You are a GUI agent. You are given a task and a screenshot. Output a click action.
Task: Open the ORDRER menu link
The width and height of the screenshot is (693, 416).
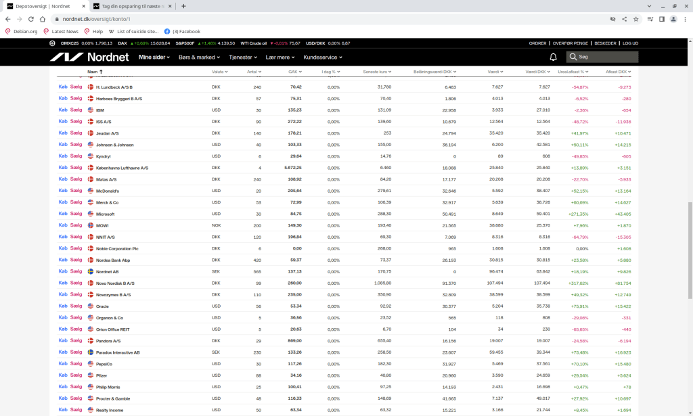click(537, 43)
